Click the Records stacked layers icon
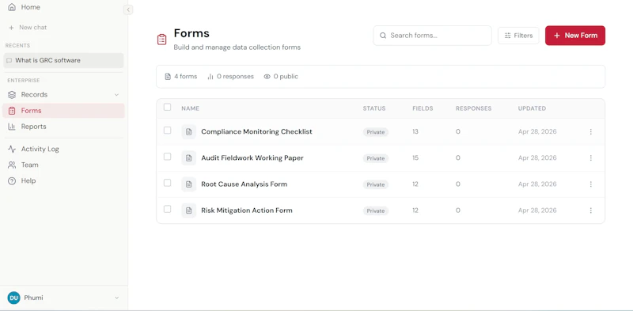 coord(12,94)
